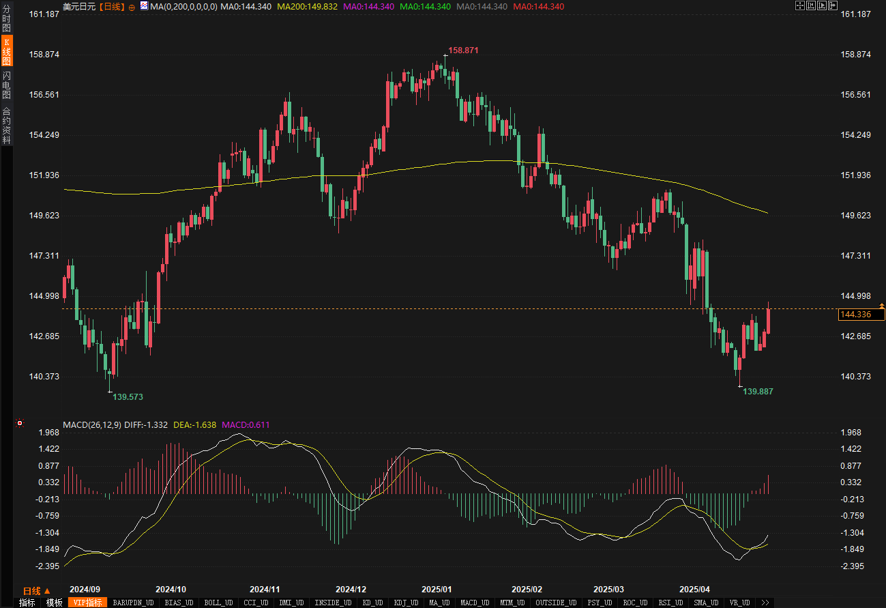The height and width of the screenshot is (608, 886).
Task: Click the crosshair cursor icon at top right
Action: pyautogui.click(x=800, y=5)
